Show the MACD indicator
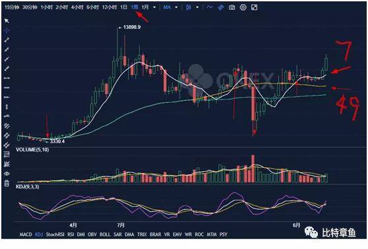368x249 pixels. 26,235
